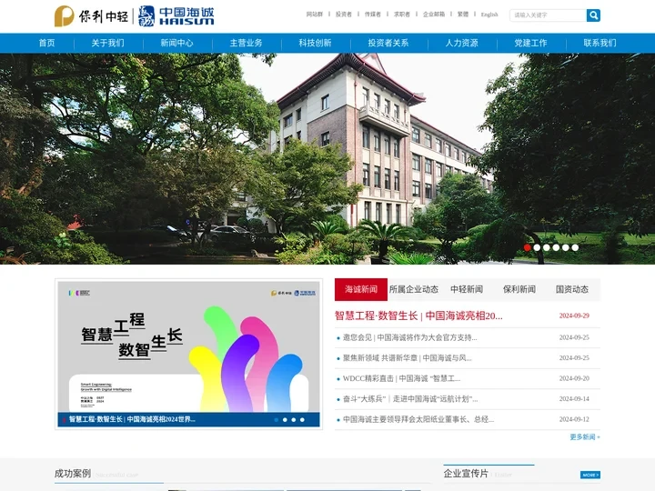The height and width of the screenshot is (491, 655).
Task: Click the main banner building photo
Action: [327, 158]
